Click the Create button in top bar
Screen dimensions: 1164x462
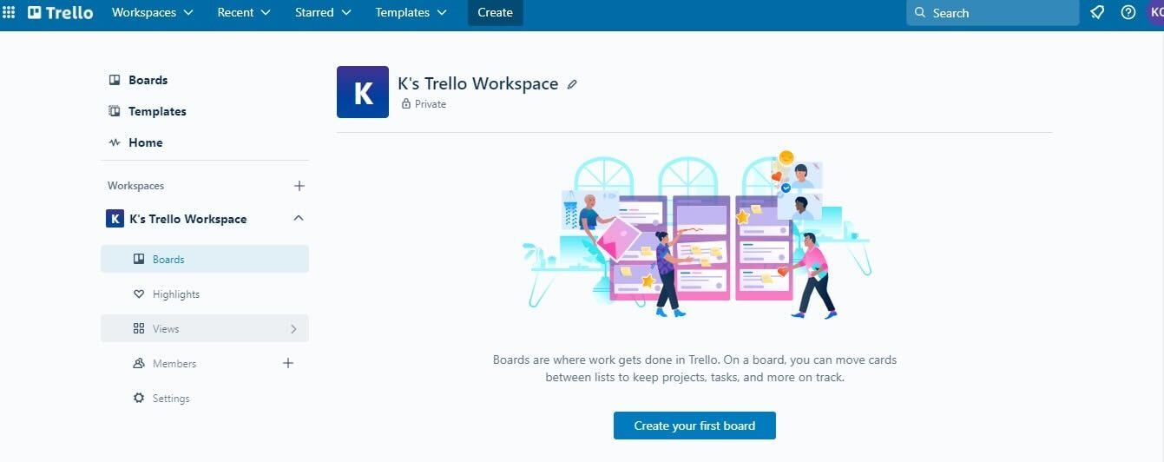[x=495, y=12]
